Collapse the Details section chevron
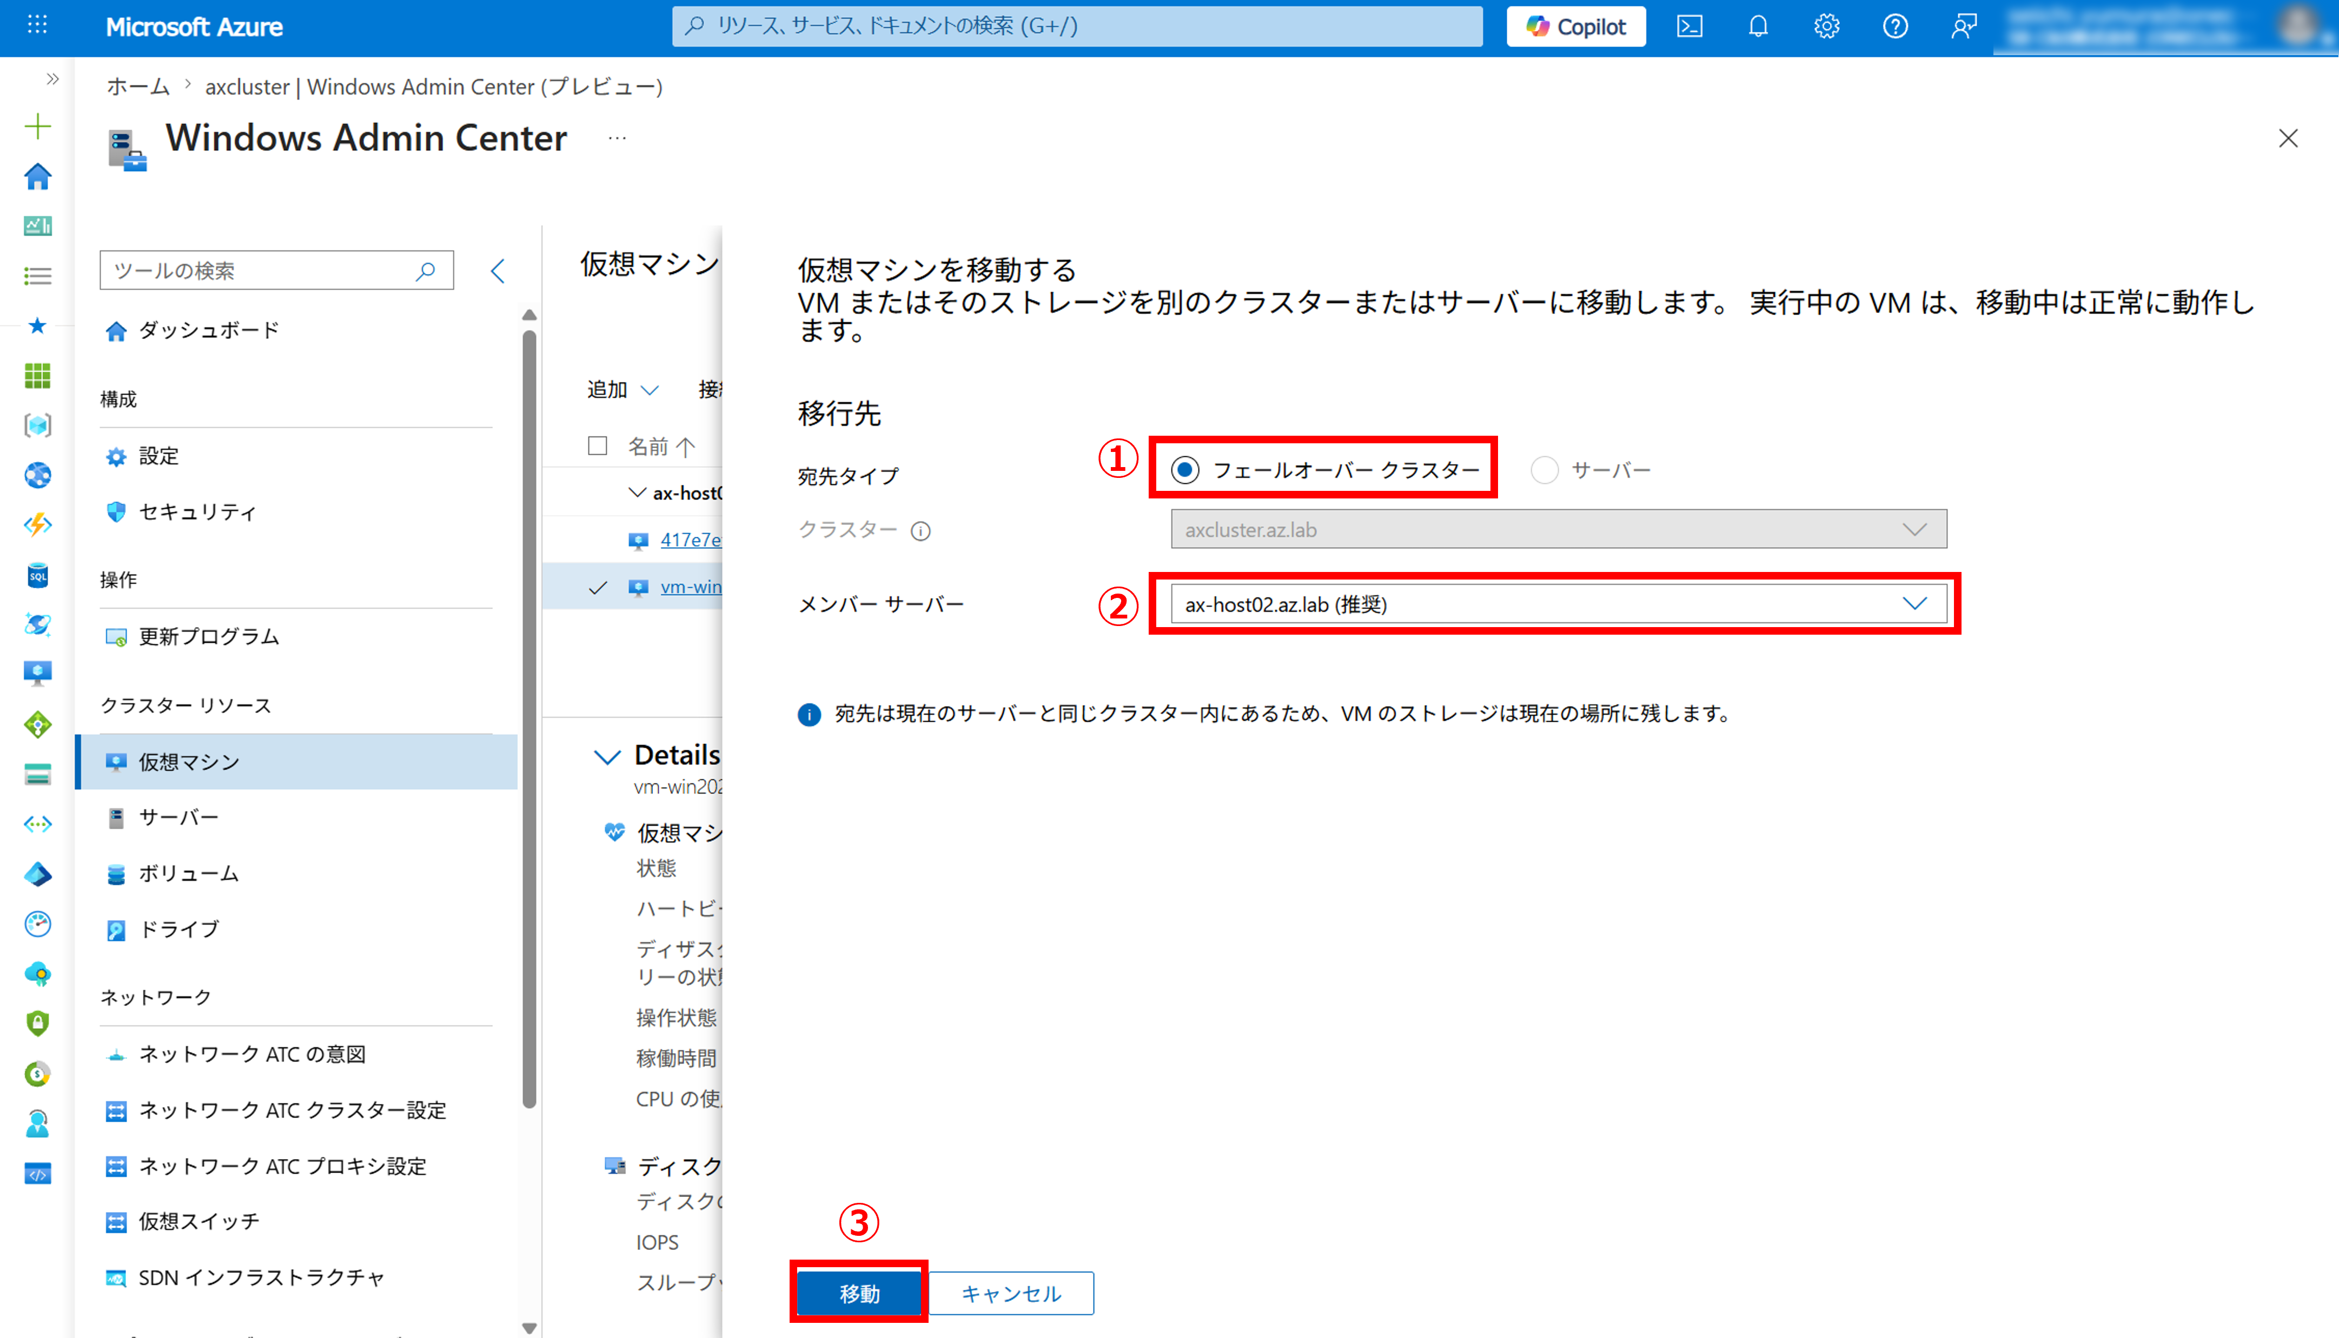 (x=607, y=756)
